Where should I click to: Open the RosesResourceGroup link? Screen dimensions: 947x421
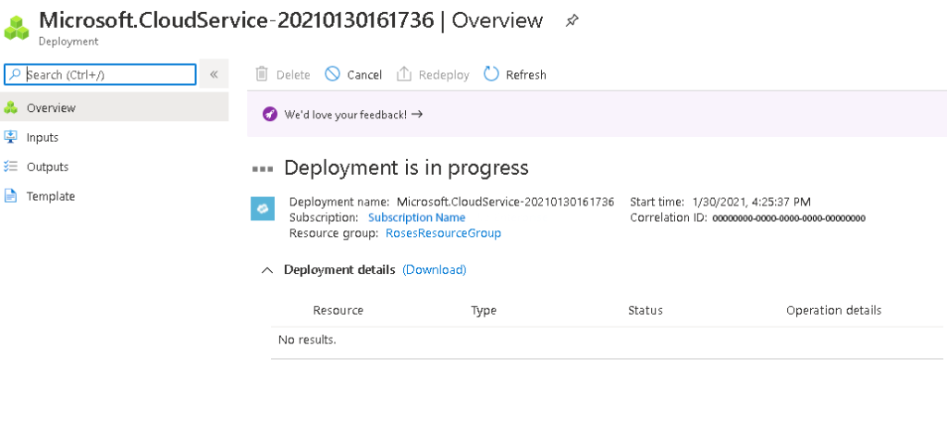coord(443,233)
